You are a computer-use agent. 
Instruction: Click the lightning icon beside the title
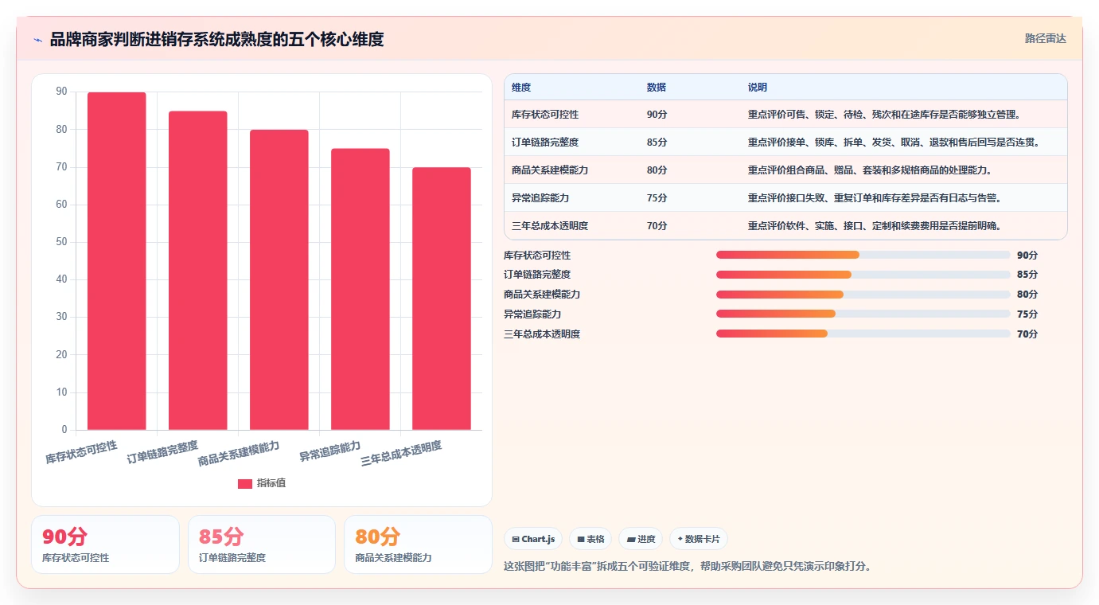(x=38, y=40)
